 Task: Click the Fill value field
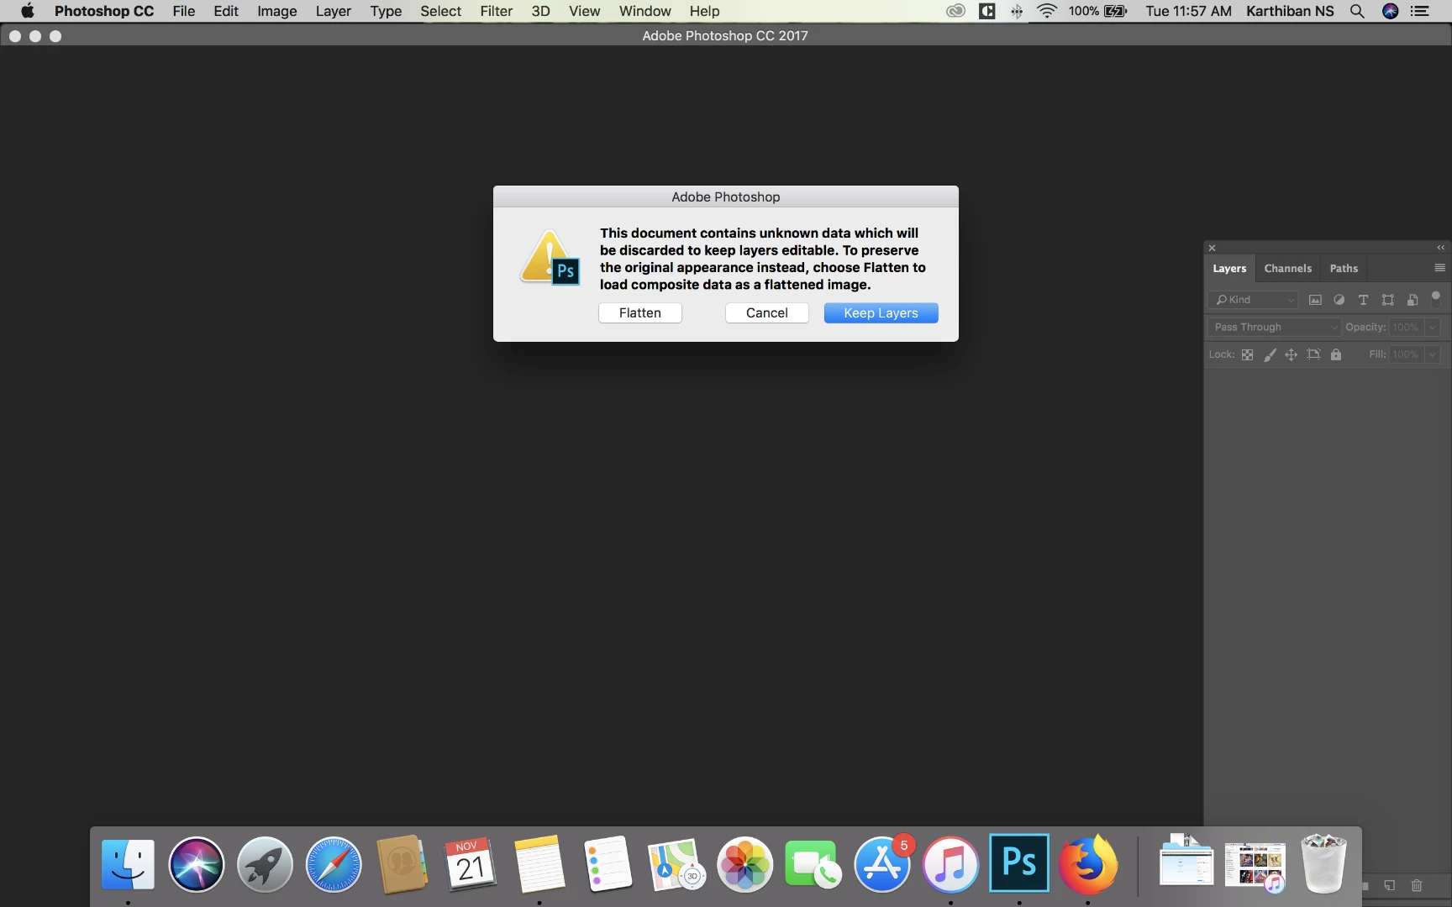(1406, 354)
